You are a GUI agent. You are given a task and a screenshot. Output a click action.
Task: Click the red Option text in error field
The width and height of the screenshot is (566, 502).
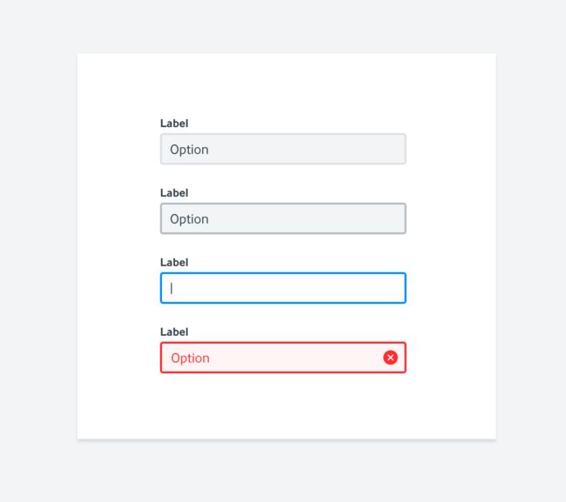coord(190,358)
